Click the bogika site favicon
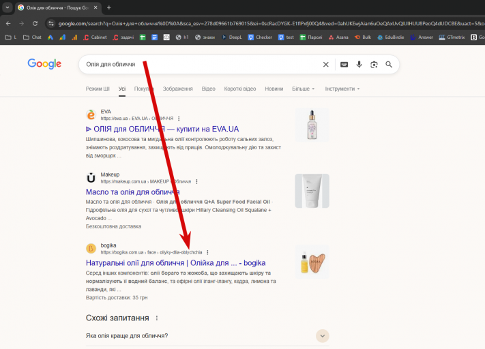Screen dimensions: 485x349 [91, 248]
